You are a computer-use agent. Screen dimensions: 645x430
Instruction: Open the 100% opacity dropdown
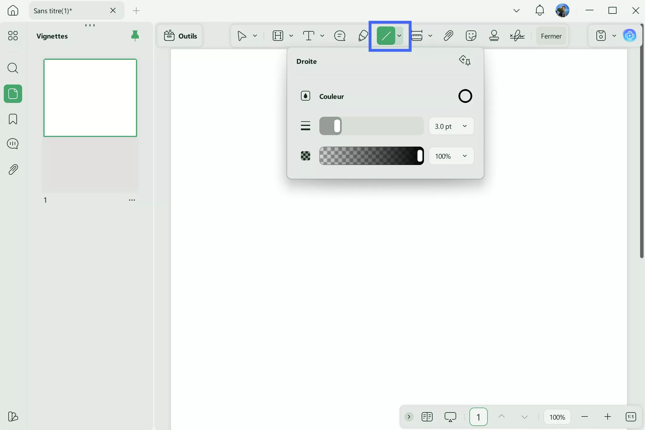451,156
